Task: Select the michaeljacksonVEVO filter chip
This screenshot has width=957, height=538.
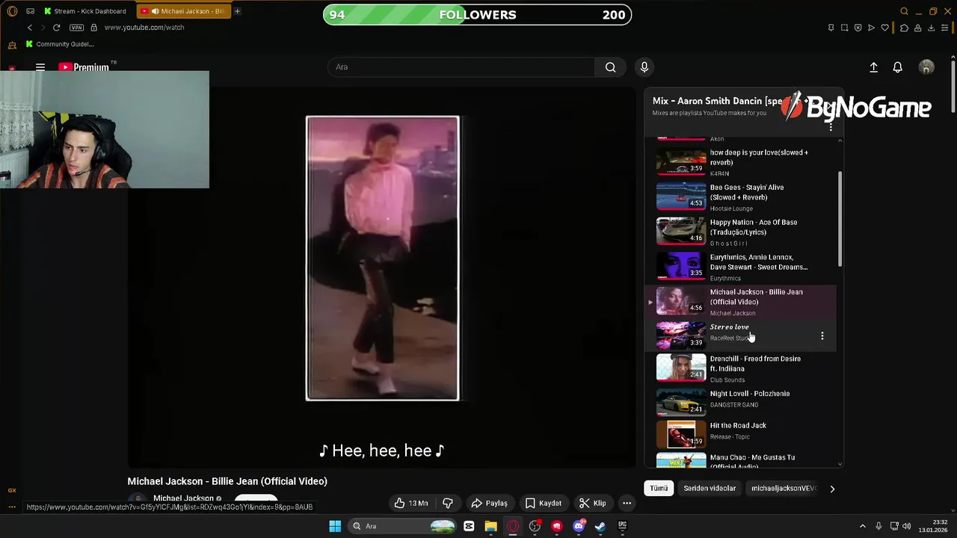Action: (784, 489)
